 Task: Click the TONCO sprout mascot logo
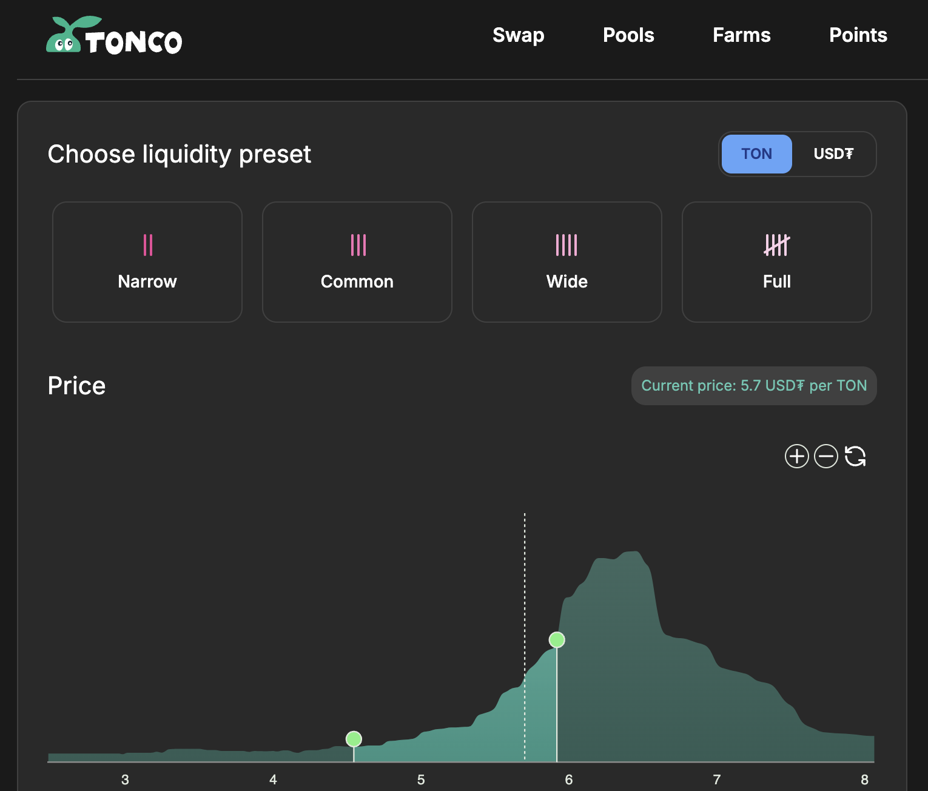pyautogui.click(x=73, y=36)
